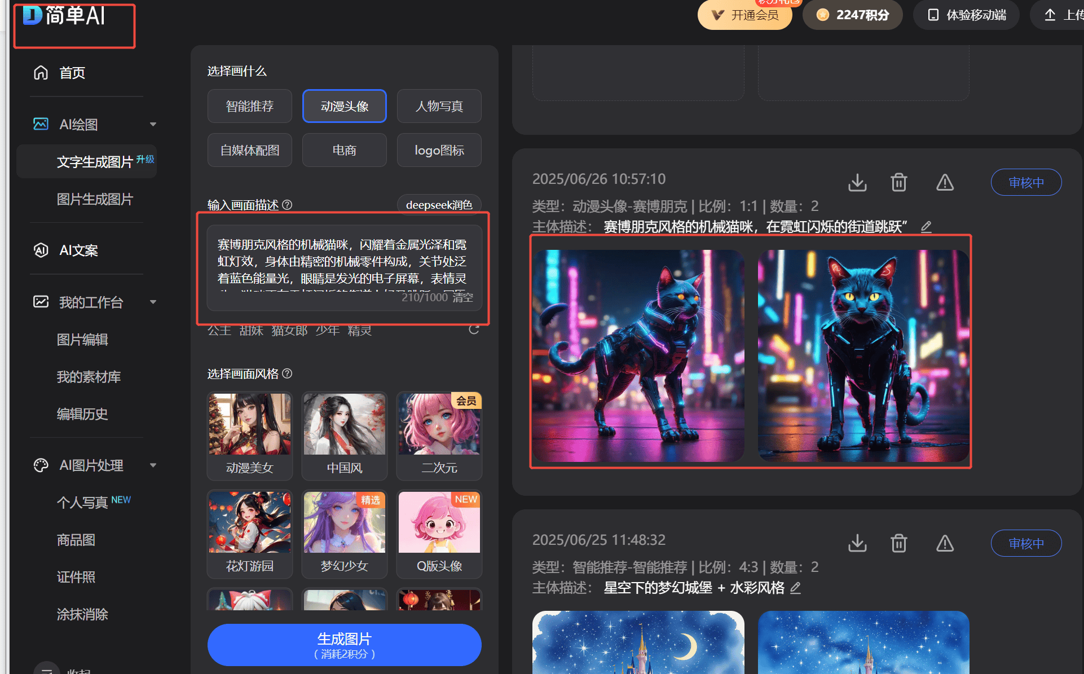1084x674 pixels.
Task: Select the 动漫头像 category
Action: [345, 106]
